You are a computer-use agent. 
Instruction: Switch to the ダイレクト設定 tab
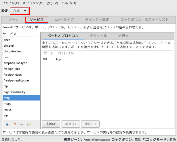pyautogui.click(x=97, y=20)
